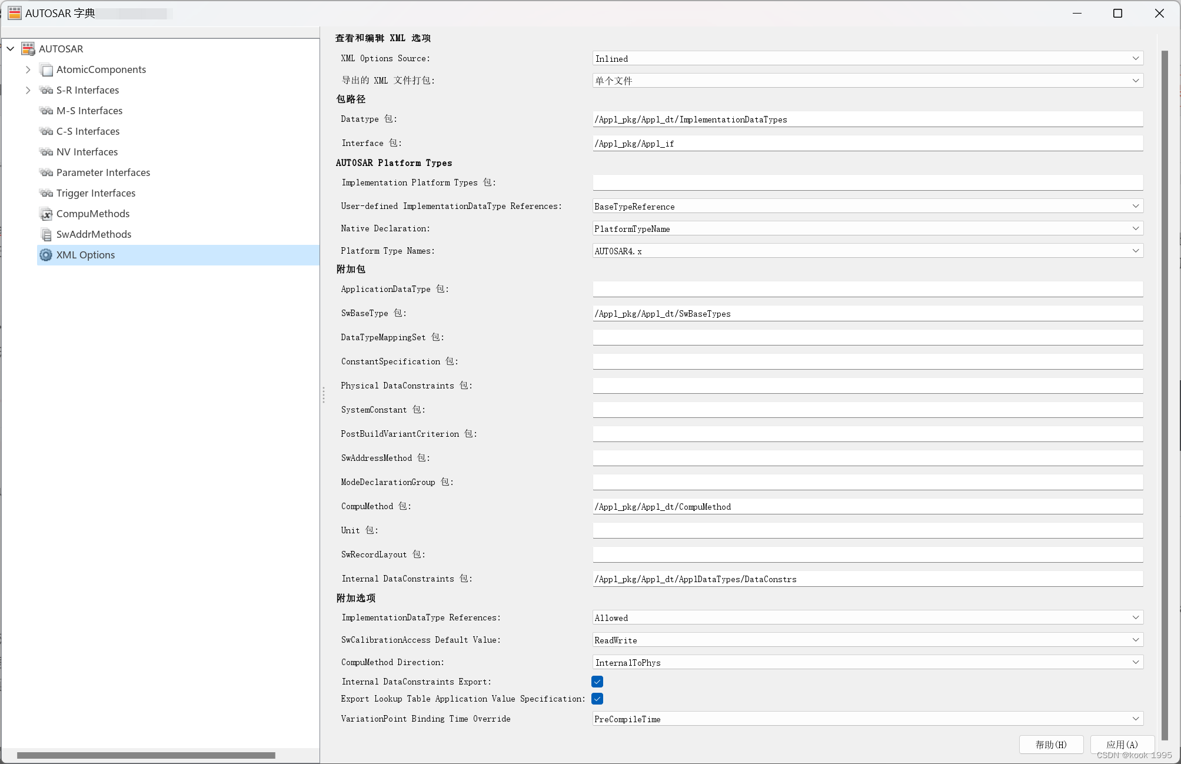The width and height of the screenshot is (1181, 764).
Task: Click the Internal DataConstraints package field
Action: click(868, 579)
